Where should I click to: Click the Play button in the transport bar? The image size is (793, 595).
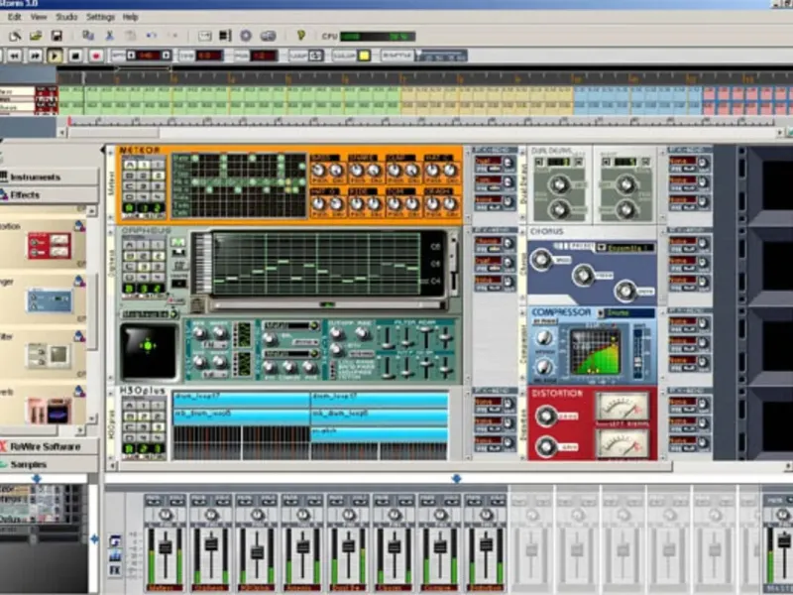54,56
